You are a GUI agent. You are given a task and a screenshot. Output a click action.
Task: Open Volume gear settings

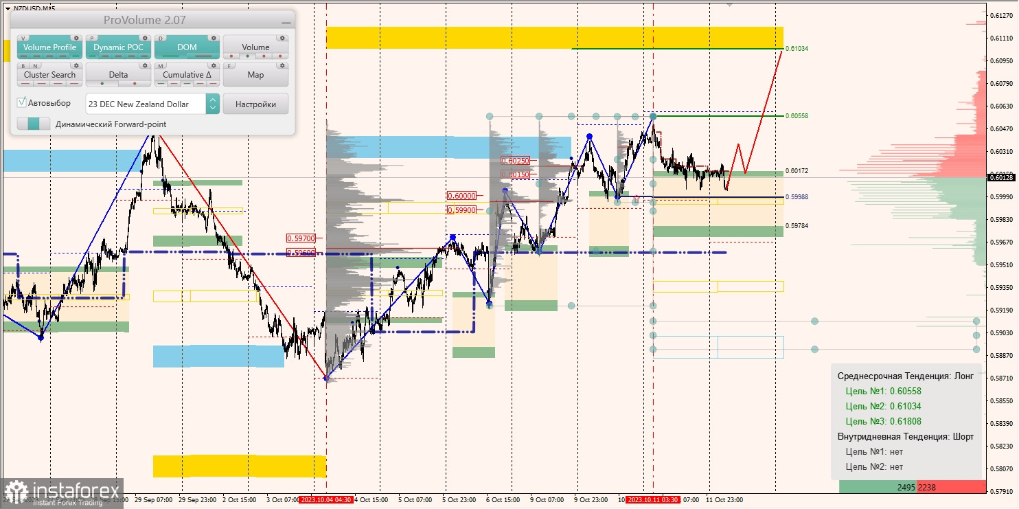282,38
